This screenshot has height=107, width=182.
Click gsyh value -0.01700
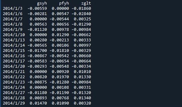click(x=37, y=51)
